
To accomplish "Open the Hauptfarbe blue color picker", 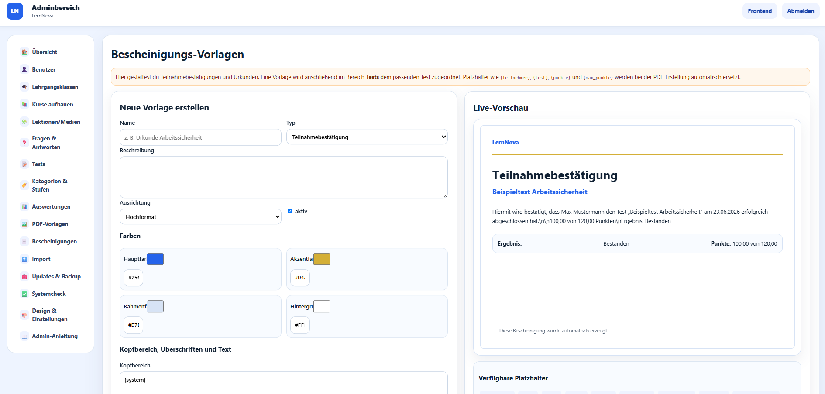I will (155, 259).
